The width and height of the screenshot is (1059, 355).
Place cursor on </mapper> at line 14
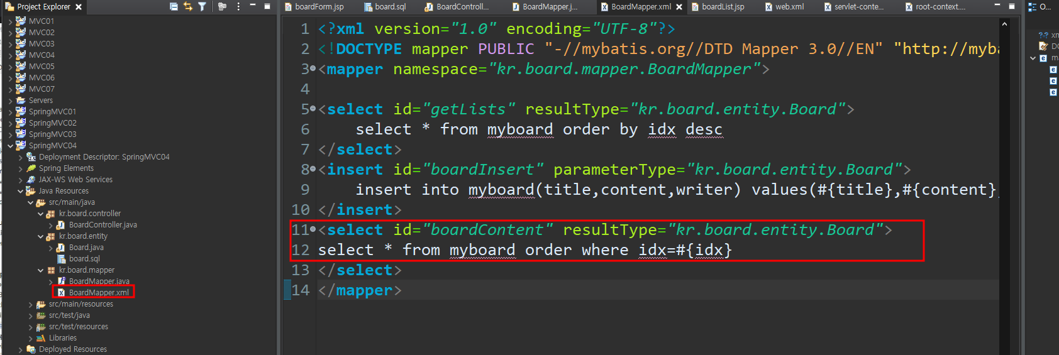pyautogui.click(x=360, y=290)
